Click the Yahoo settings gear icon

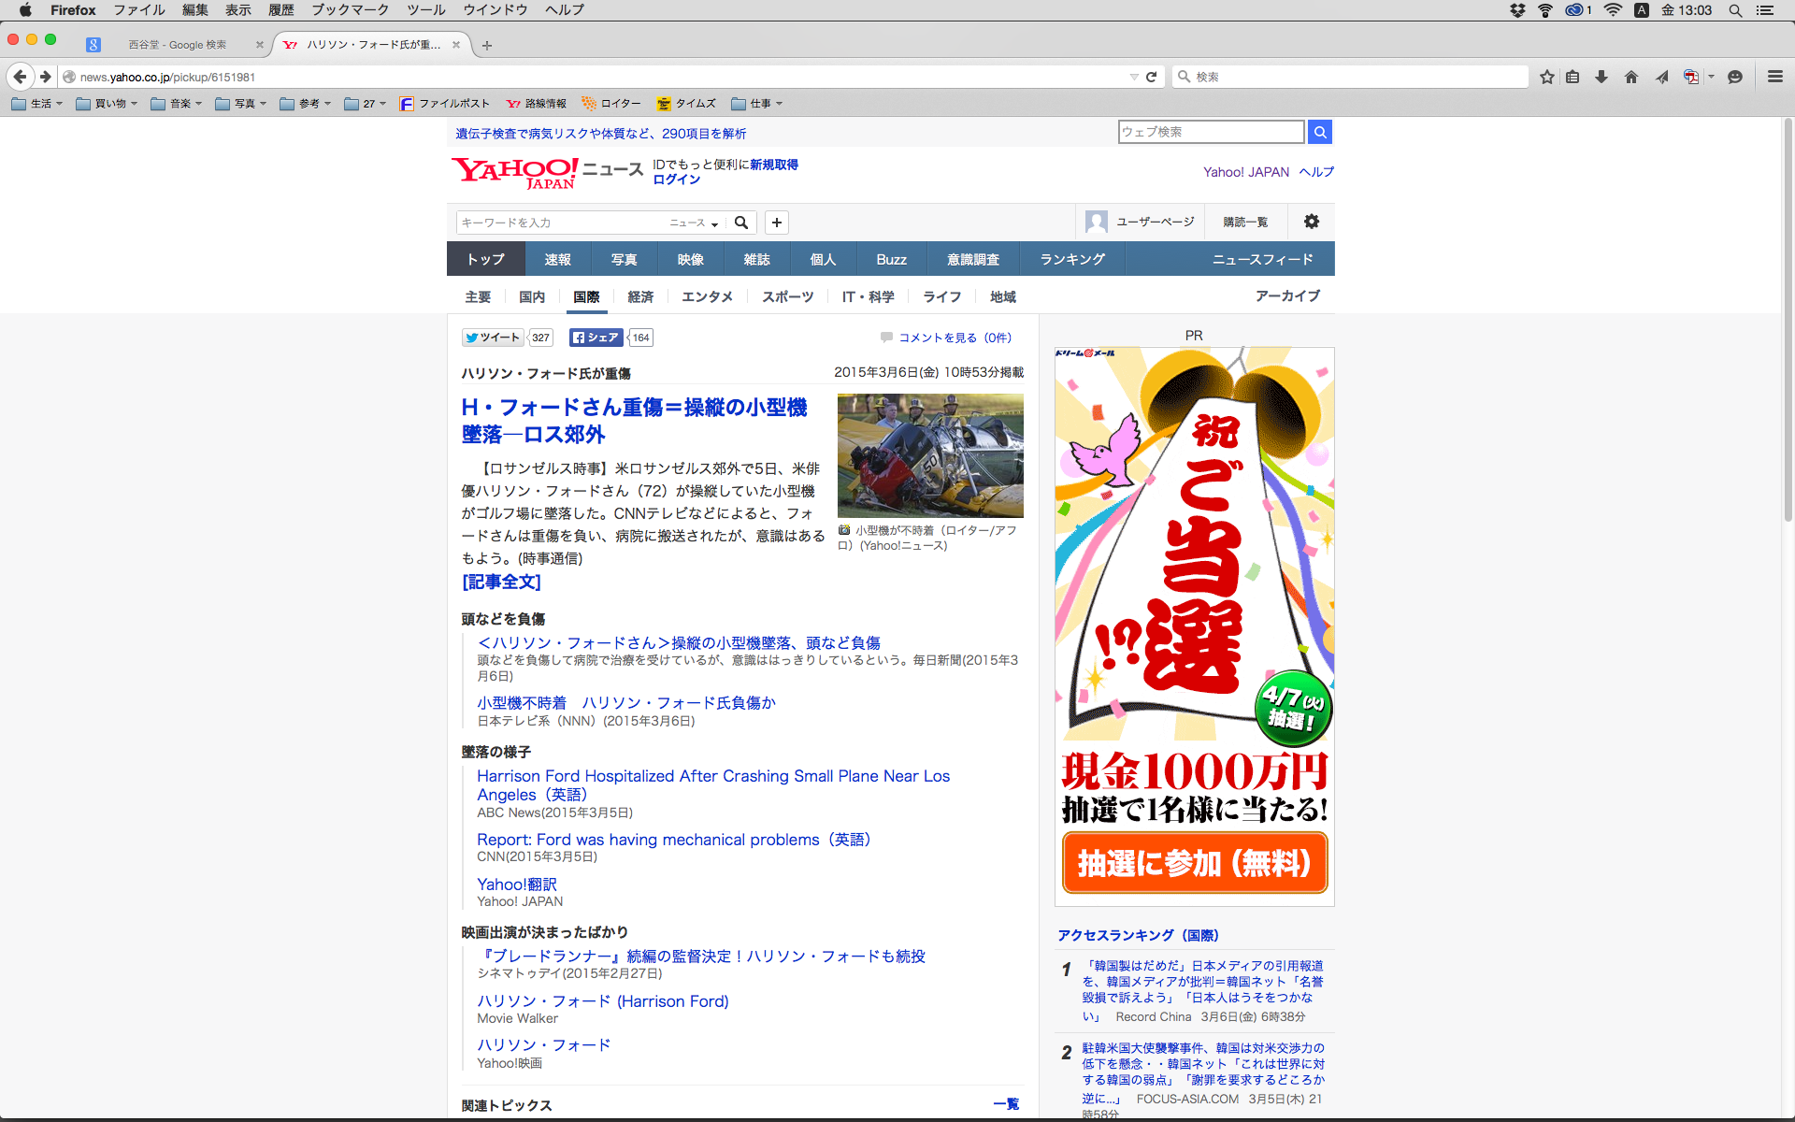[1312, 222]
